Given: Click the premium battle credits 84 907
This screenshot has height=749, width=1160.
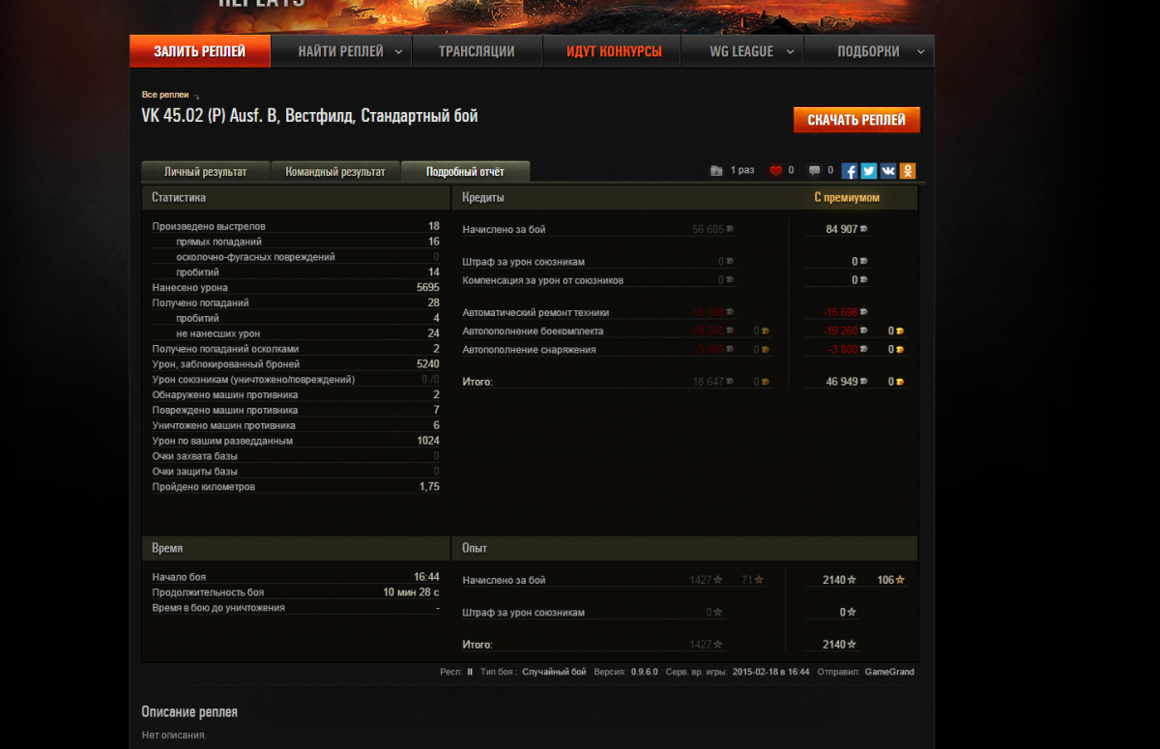Looking at the screenshot, I should tap(842, 229).
